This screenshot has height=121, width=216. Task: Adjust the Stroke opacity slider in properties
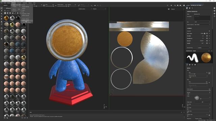tap(199, 91)
